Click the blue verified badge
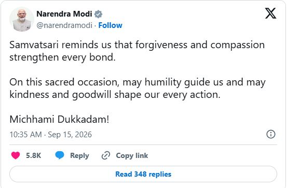The width and height of the screenshot is (287, 188). point(98,14)
